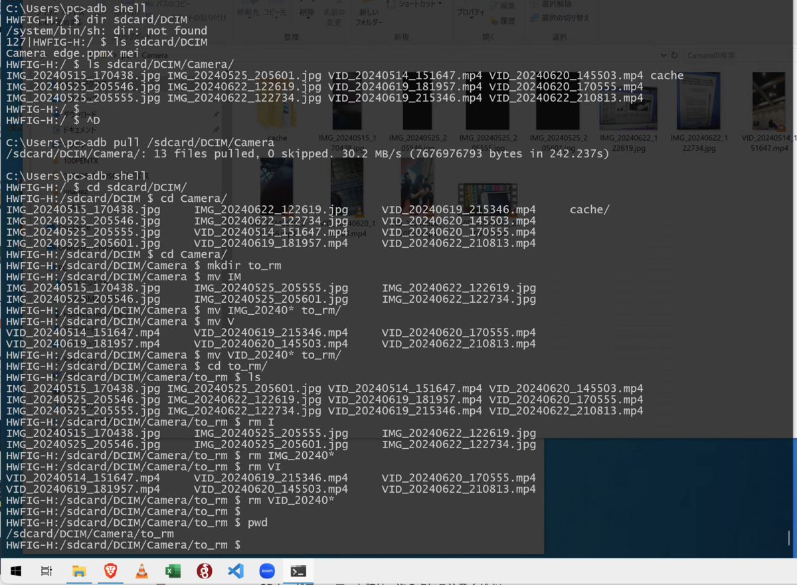Click inside the Cameraの検索 search field
Image resolution: width=797 pixels, height=585 pixels.
coord(724,55)
